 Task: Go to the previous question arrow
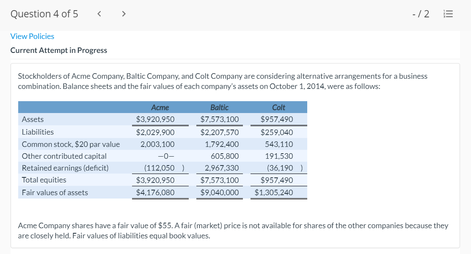(99, 14)
